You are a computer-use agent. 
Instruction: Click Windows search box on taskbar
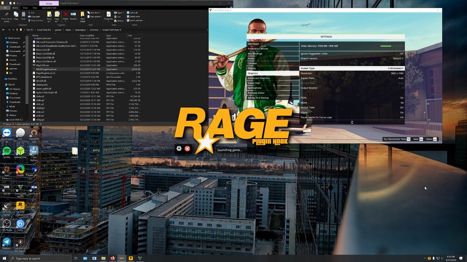pos(40,258)
